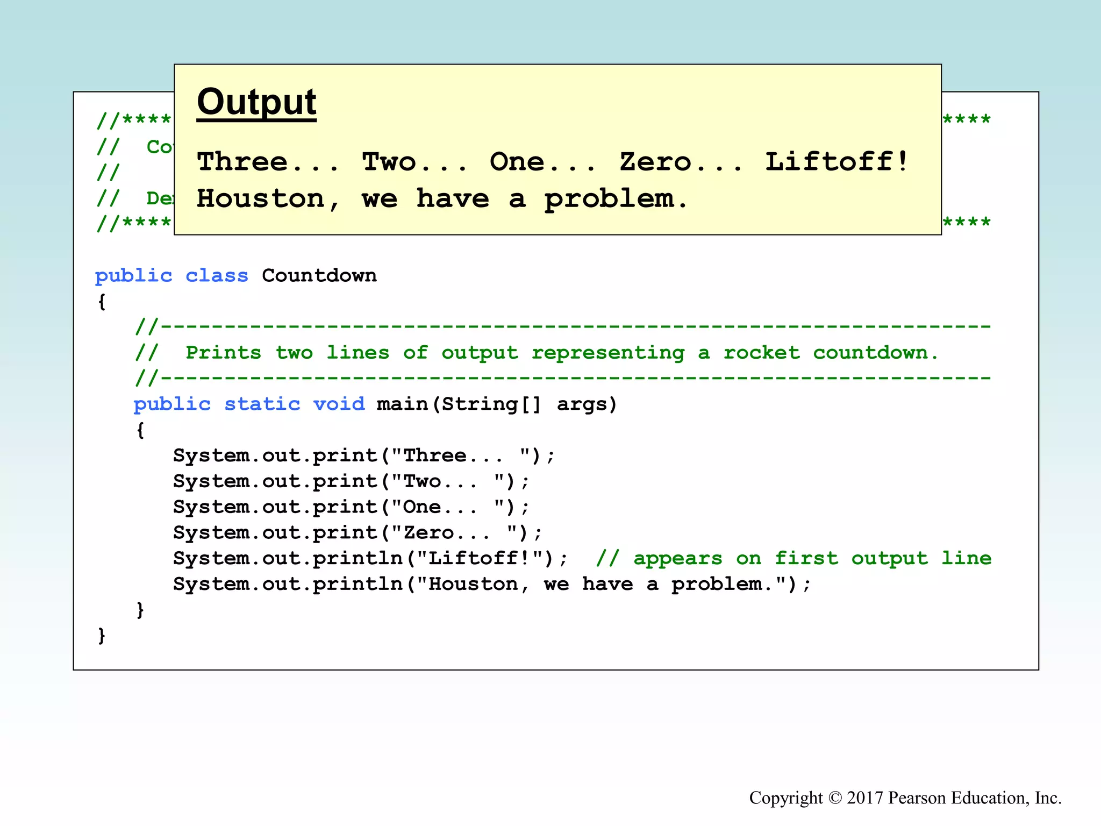The height and width of the screenshot is (826, 1101).
Task: Click the 'appears on first output line' comment
Action: tap(793, 558)
